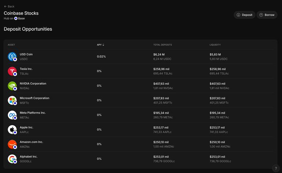
Task: Click the Alphabet Google logo icon
Action: point(12,159)
